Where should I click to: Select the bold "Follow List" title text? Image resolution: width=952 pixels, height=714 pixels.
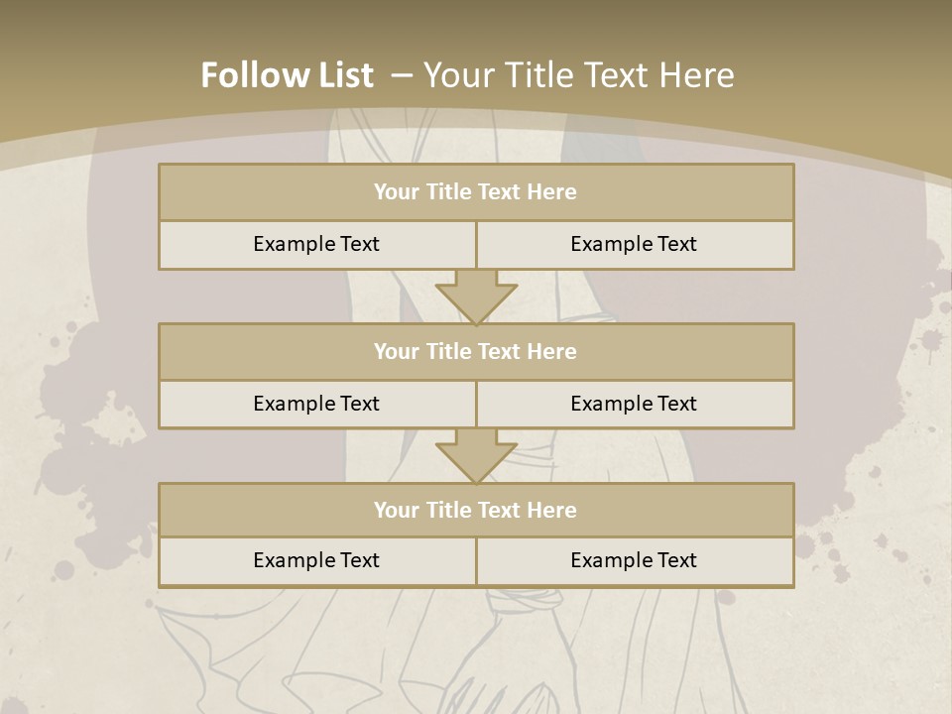(x=287, y=75)
